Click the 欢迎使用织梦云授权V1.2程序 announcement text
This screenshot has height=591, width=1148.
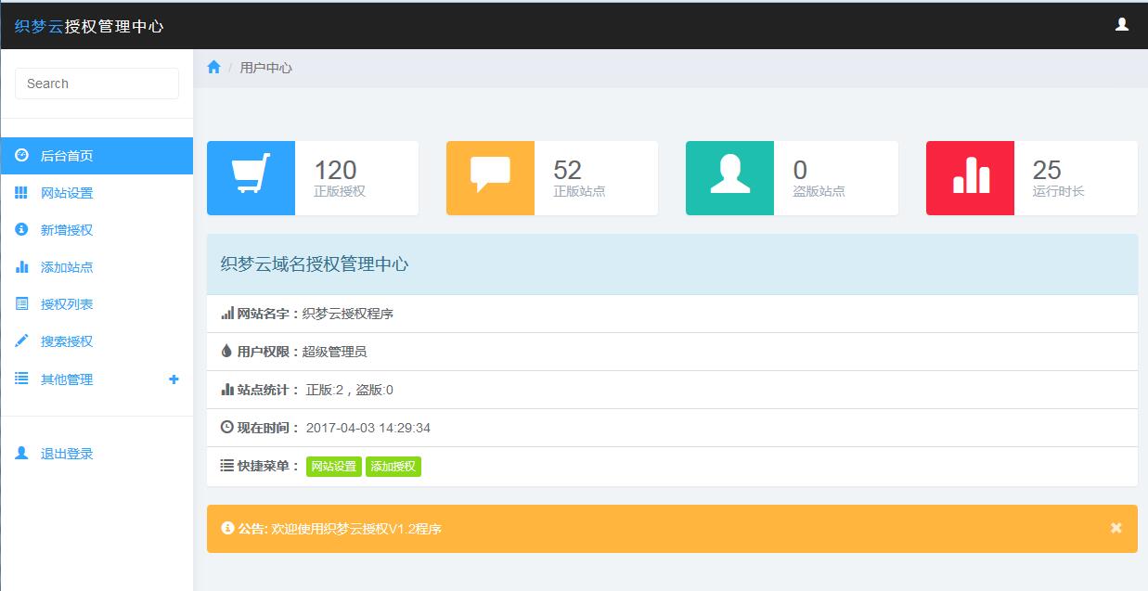coord(356,529)
